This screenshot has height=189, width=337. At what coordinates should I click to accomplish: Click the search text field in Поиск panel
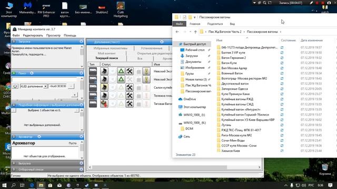44,79
